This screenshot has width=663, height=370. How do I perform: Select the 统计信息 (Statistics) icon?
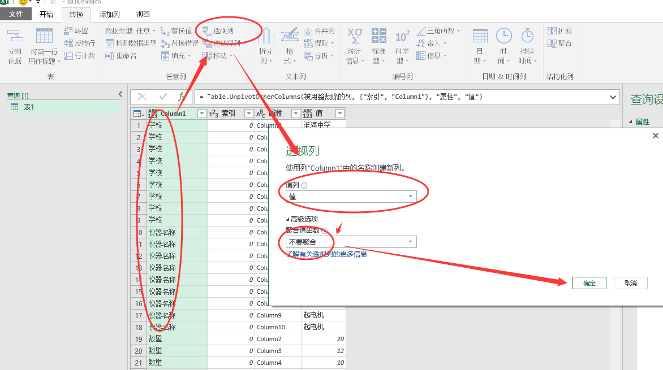(355, 45)
